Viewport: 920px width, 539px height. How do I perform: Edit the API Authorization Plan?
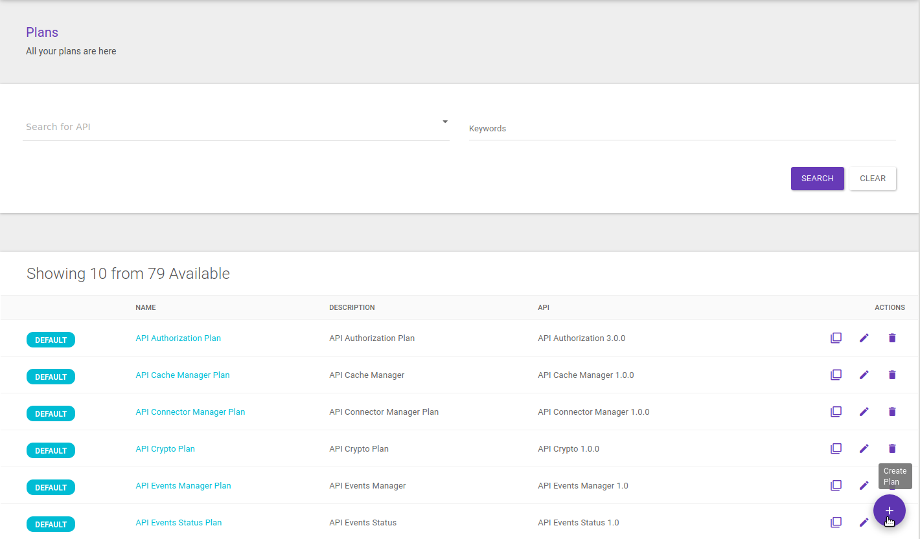[x=864, y=338]
